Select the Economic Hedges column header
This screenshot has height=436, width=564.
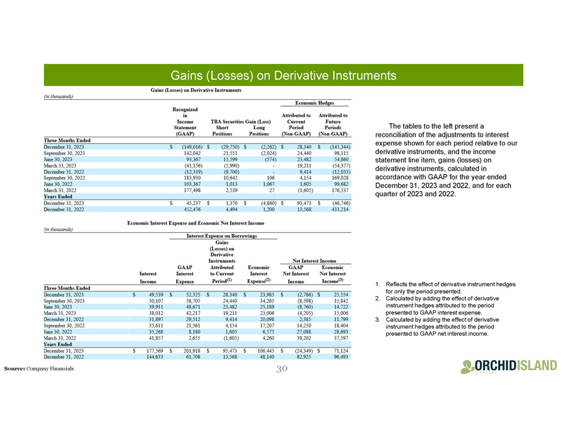[316, 104]
